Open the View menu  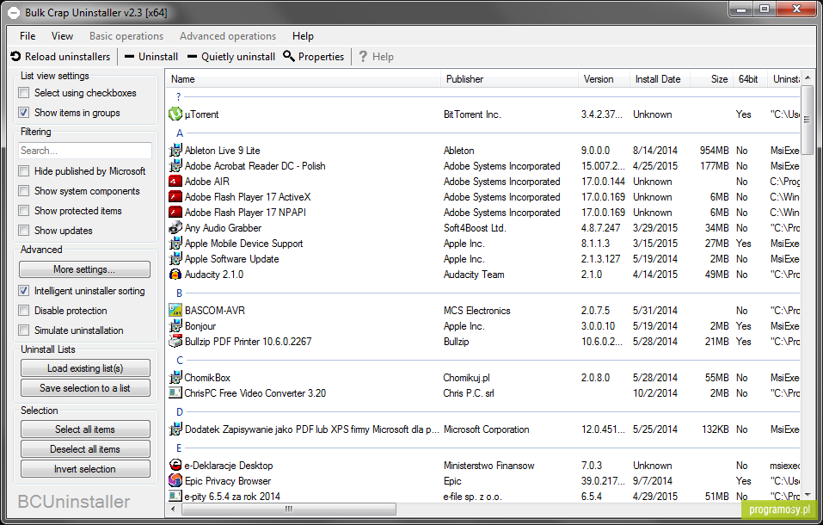[62, 36]
